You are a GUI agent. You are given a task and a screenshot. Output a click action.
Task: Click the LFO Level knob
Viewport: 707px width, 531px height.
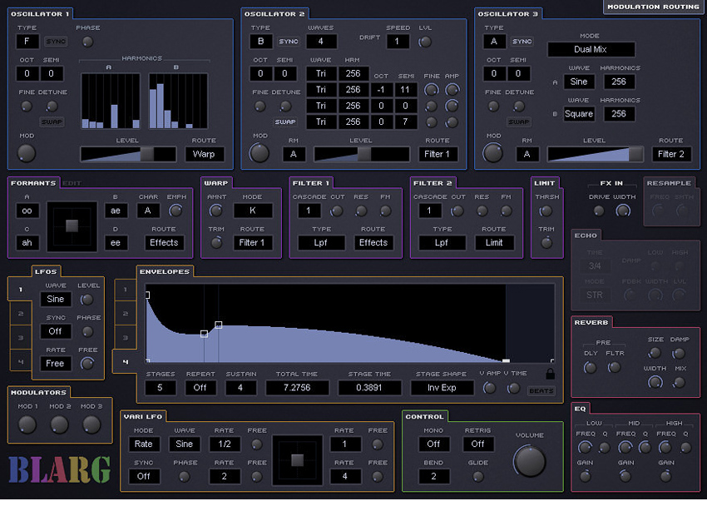tap(87, 300)
